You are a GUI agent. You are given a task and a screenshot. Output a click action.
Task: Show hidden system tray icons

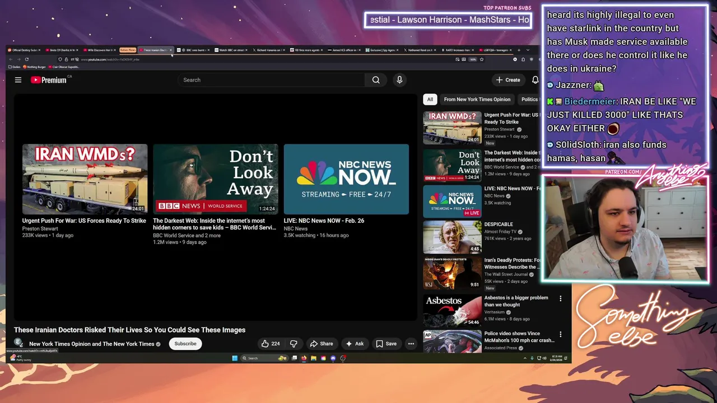click(x=525, y=358)
